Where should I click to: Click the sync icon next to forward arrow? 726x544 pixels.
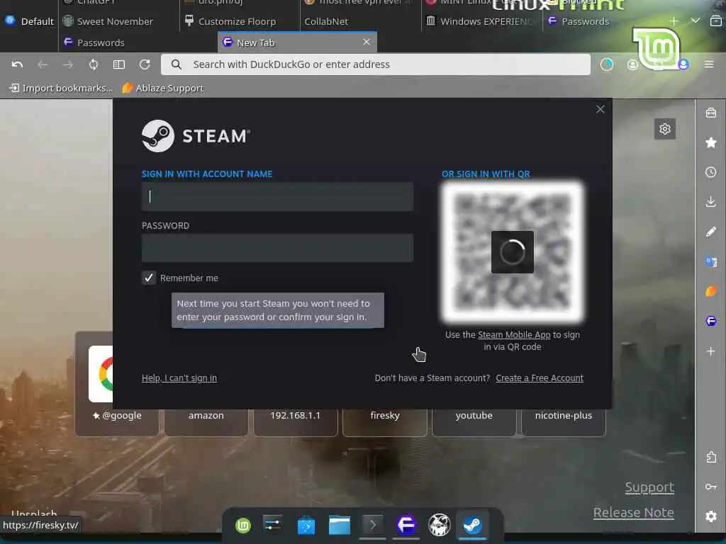(94, 64)
